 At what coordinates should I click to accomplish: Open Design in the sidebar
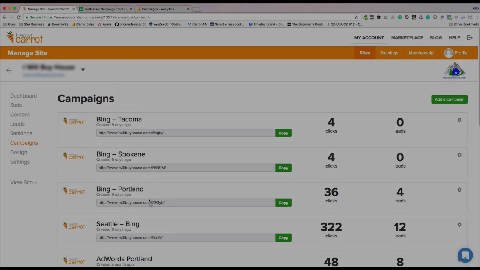pyautogui.click(x=18, y=152)
